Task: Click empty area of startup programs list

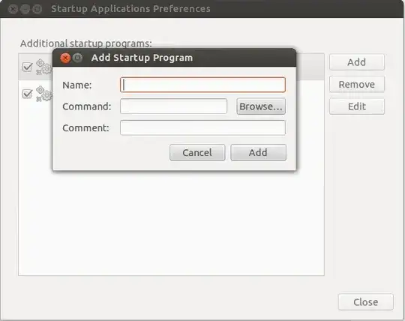Action: click(x=171, y=222)
